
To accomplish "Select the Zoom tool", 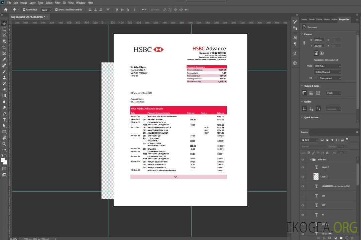I will pos(4,144).
